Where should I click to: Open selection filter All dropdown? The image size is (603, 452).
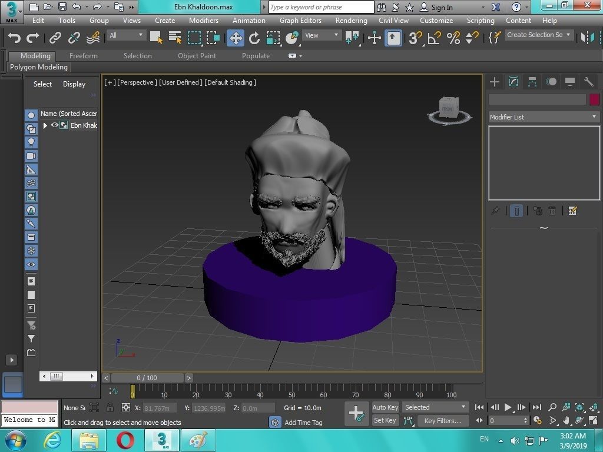(126, 35)
